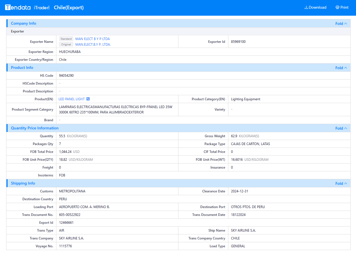This screenshot has width=356, height=254.
Task: Open original name MAN.ELECT.B.Y P. LTDA.
Action: point(93,45)
